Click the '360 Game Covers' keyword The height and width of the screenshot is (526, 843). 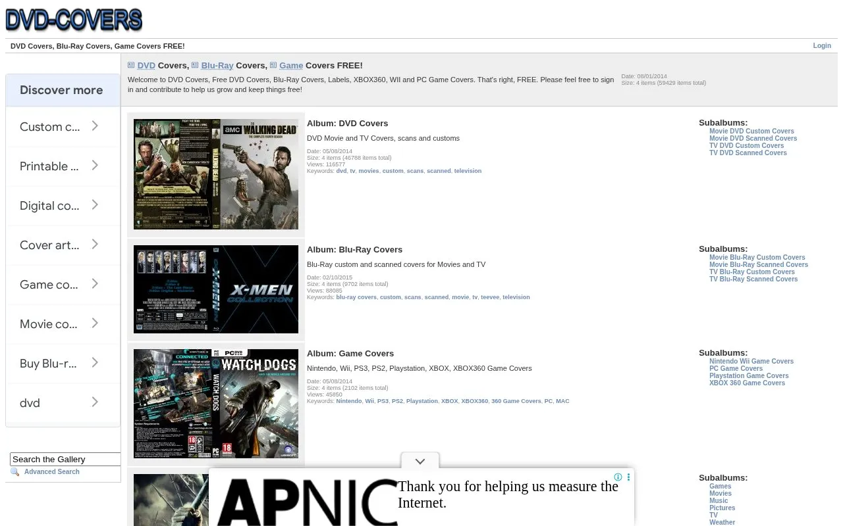(516, 401)
